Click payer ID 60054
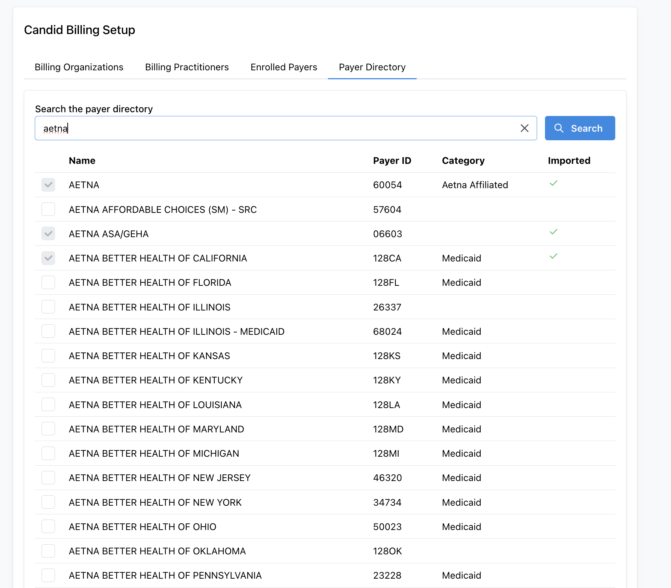 click(387, 185)
